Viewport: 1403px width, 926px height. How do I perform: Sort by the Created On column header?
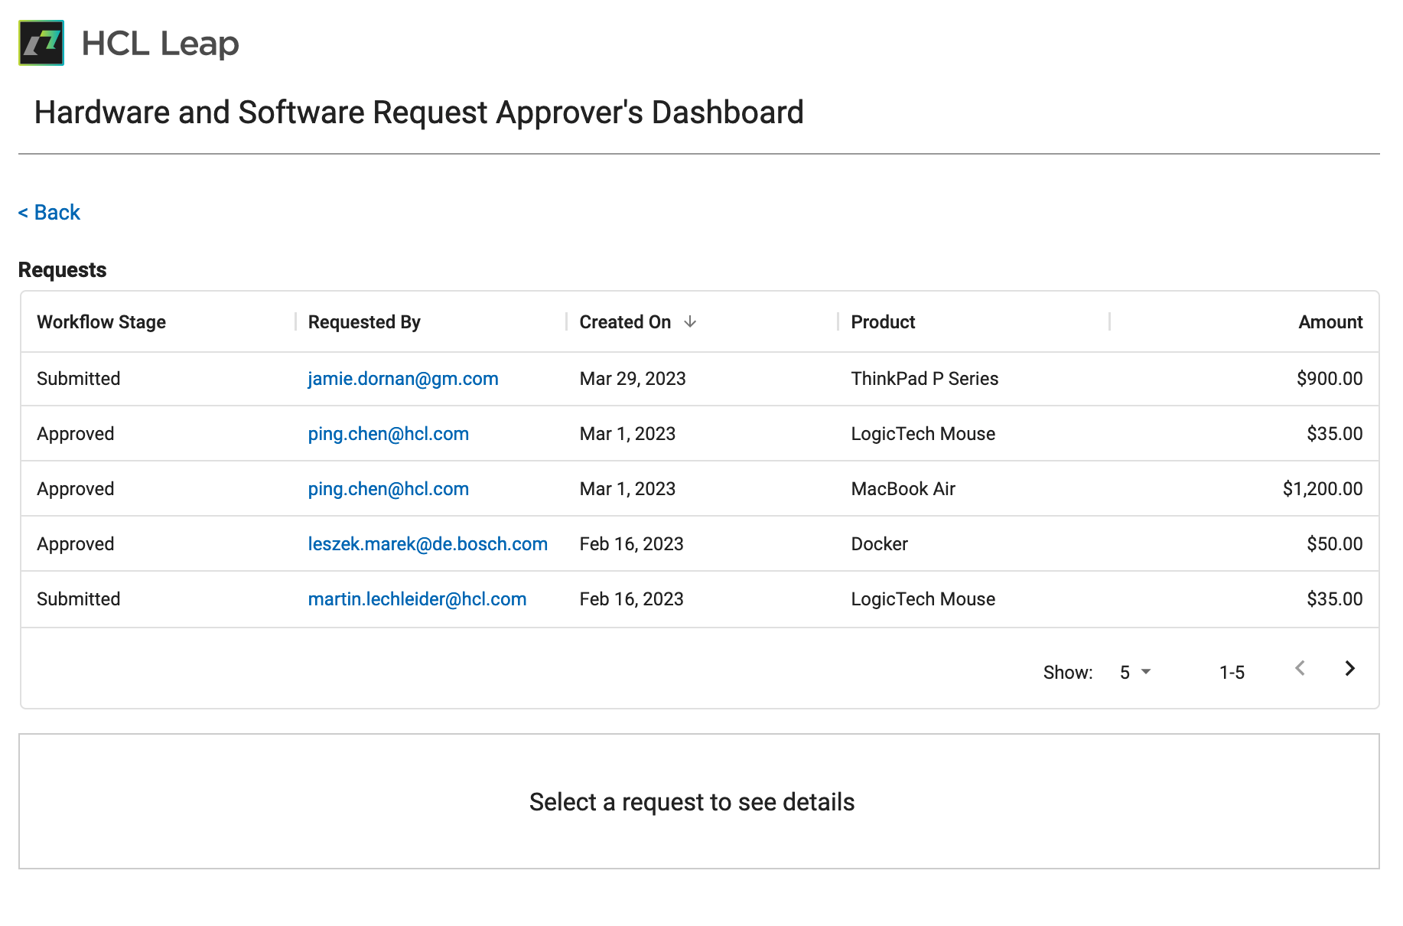[625, 322]
